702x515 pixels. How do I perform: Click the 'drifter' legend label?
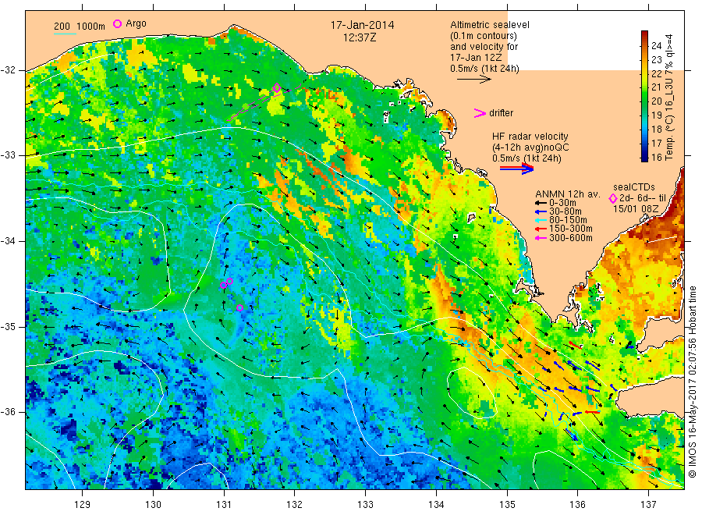coord(501,113)
